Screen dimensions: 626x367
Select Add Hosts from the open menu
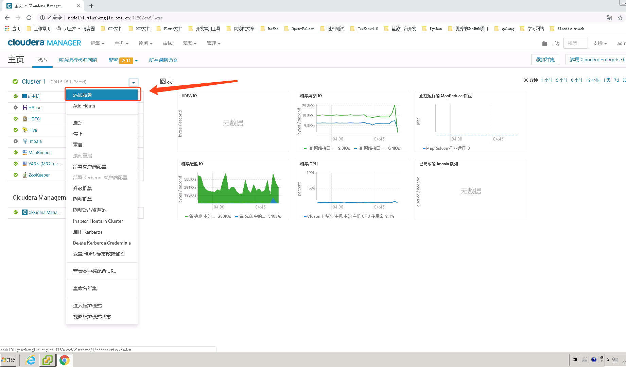pos(84,106)
